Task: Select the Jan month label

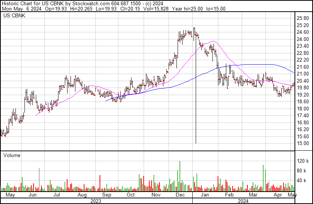Action: pos(205,195)
